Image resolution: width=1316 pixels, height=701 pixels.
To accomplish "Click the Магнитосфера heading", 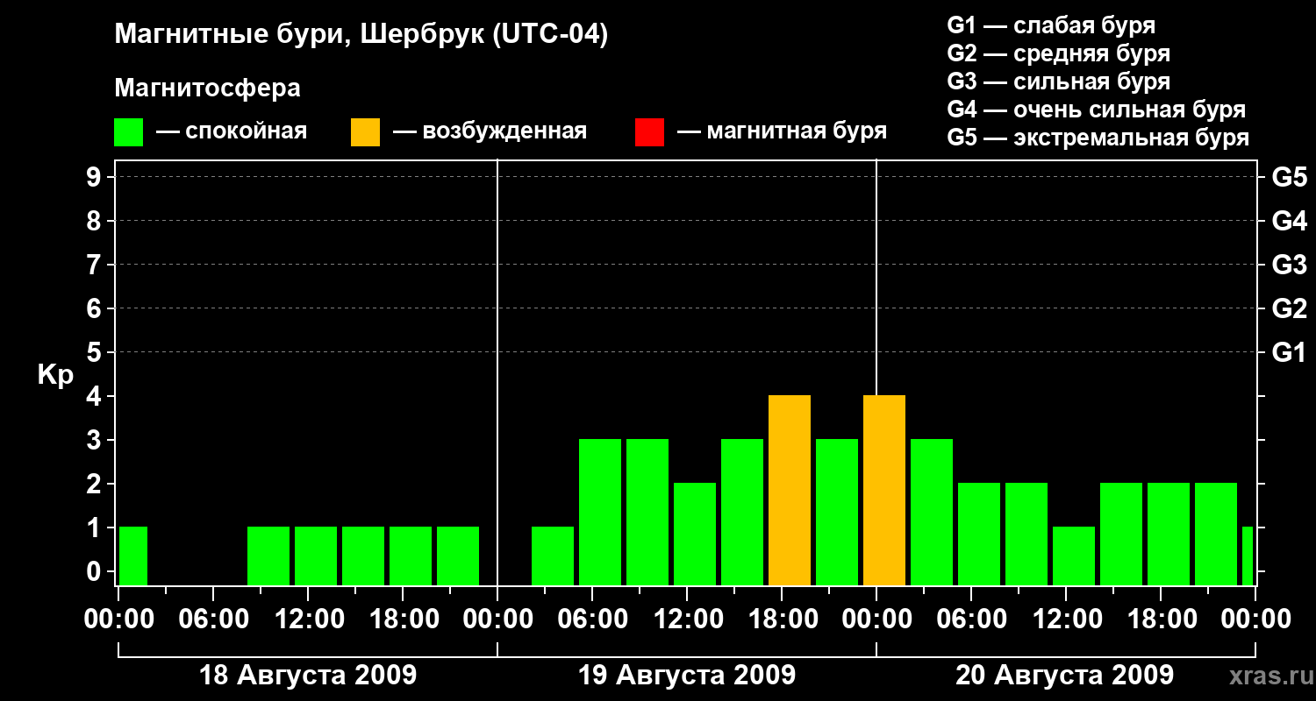I will [207, 89].
